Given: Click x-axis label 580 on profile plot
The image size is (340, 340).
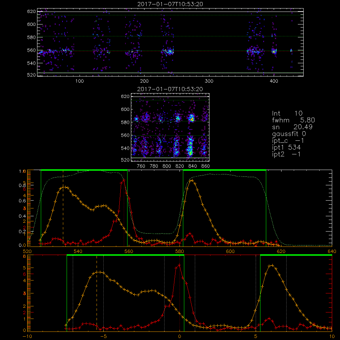Looking at the screenshot, I should tap(180, 251).
